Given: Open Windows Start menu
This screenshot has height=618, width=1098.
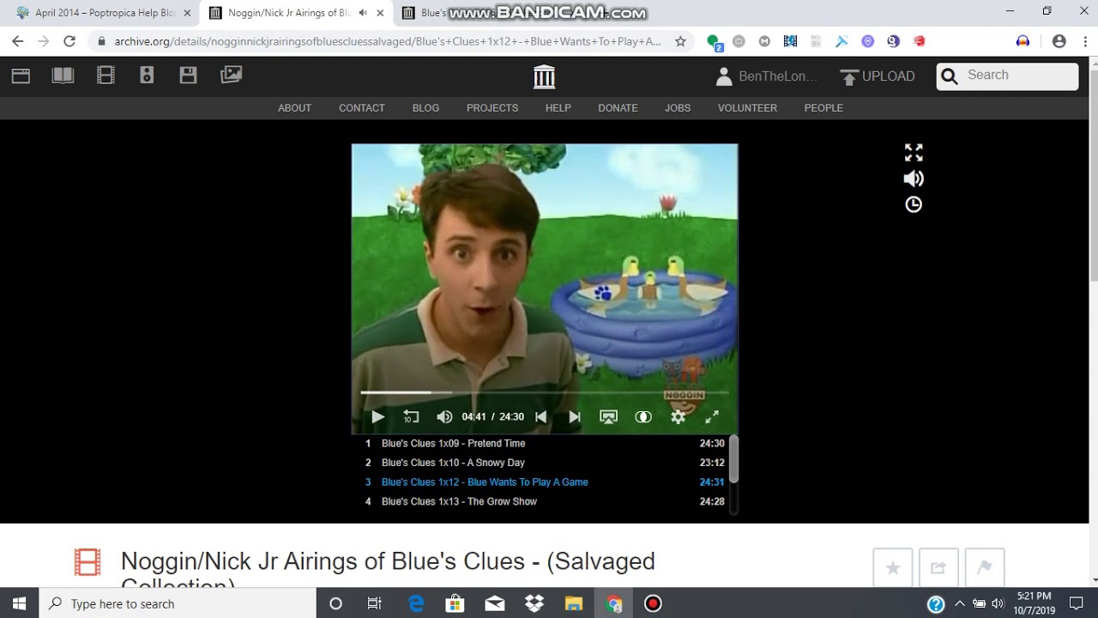Looking at the screenshot, I should [20, 603].
